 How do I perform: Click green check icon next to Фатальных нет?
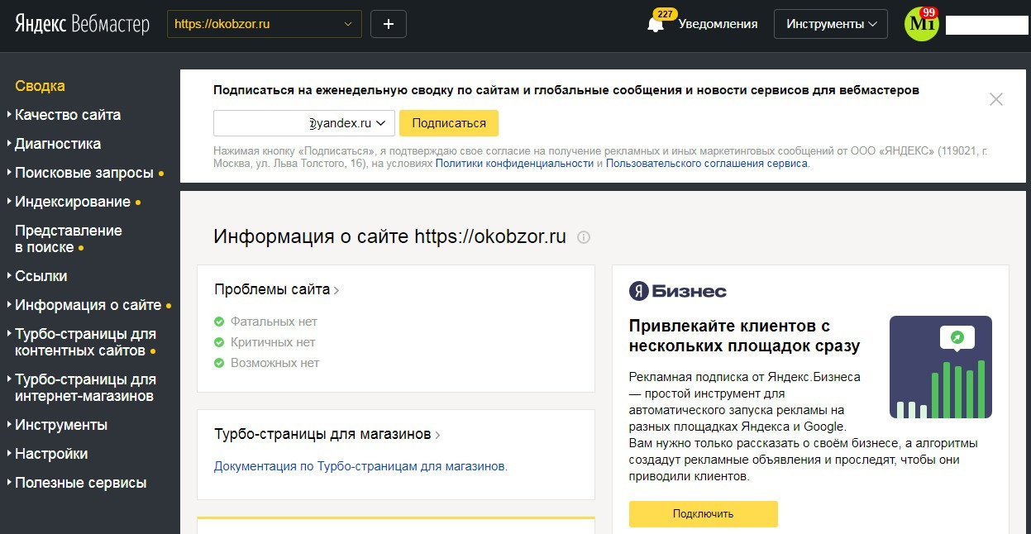click(219, 322)
